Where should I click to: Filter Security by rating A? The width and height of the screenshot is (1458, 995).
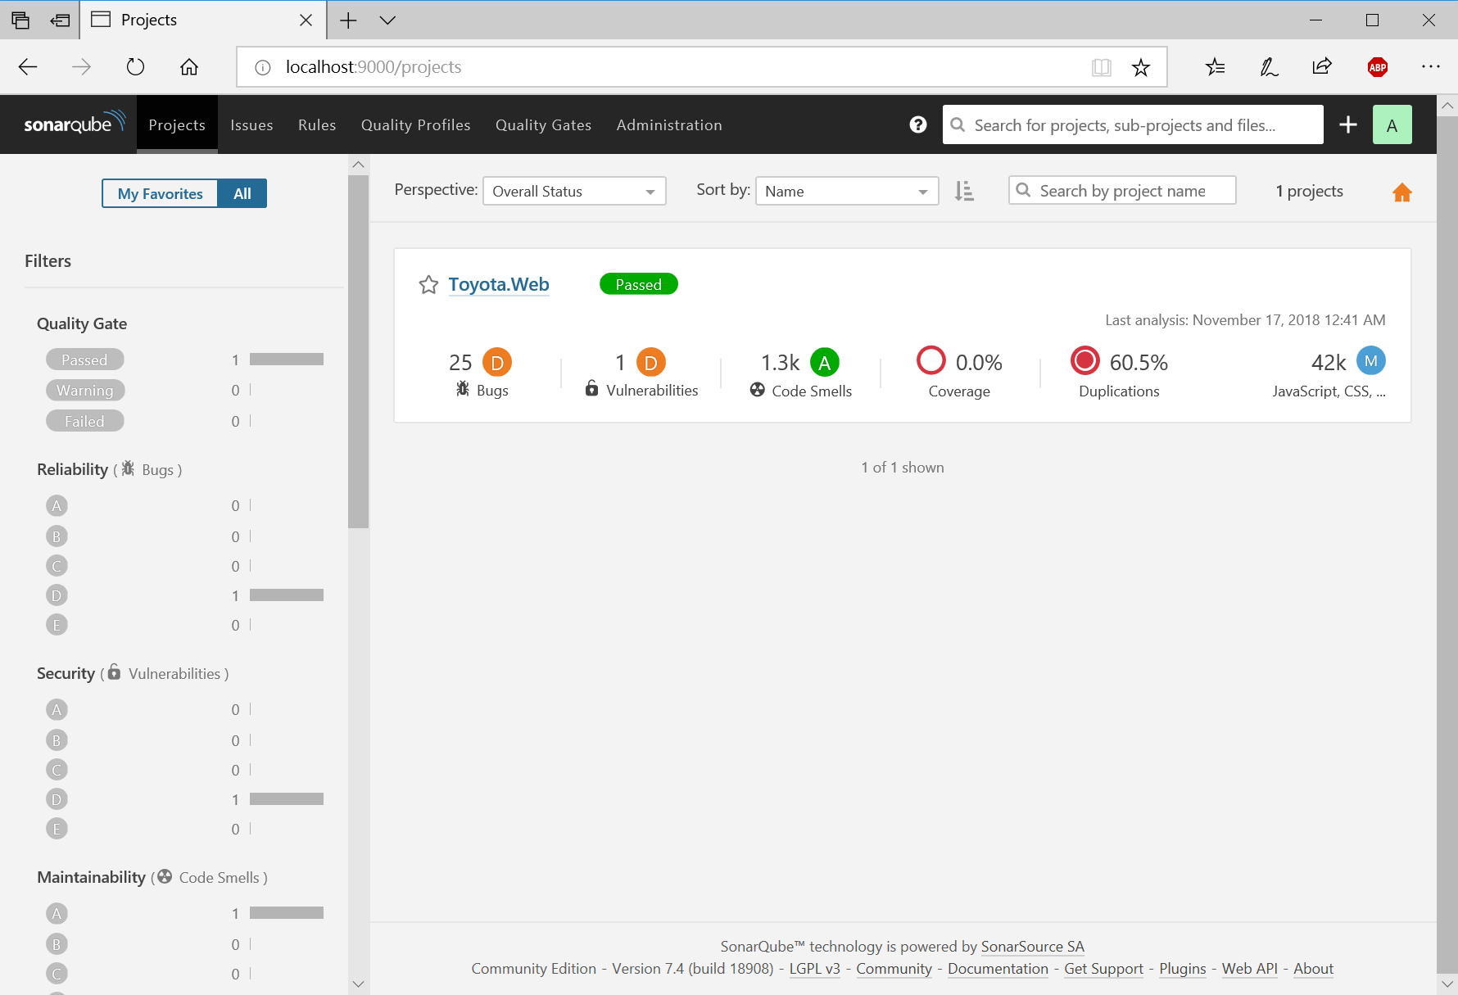click(x=57, y=709)
